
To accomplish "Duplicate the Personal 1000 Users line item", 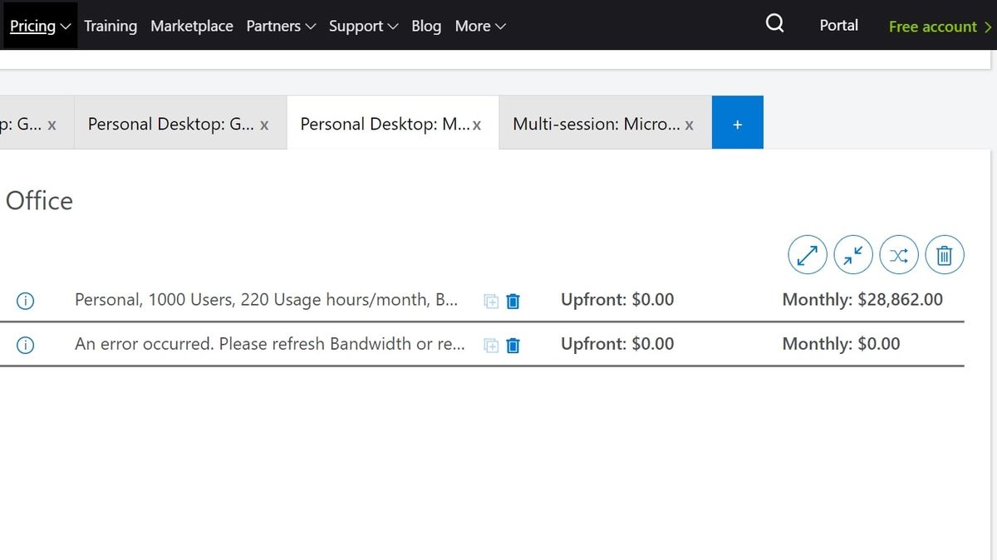I will [x=490, y=302].
